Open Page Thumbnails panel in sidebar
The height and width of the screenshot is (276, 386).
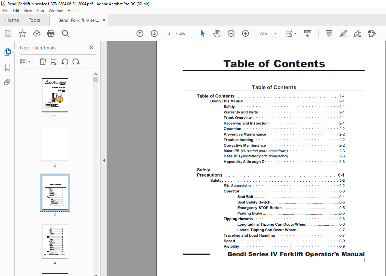point(7,52)
